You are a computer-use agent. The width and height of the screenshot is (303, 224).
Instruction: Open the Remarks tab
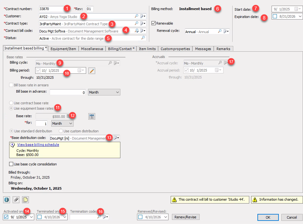[x=223, y=49]
